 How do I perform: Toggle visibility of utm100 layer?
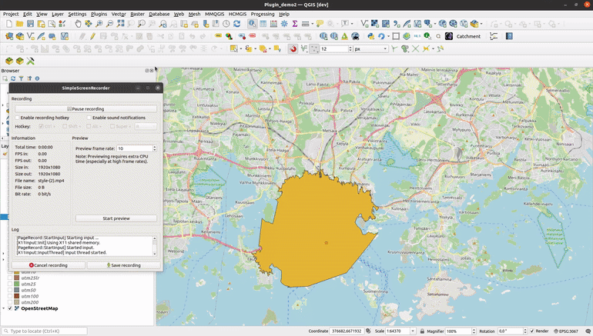click(10, 296)
